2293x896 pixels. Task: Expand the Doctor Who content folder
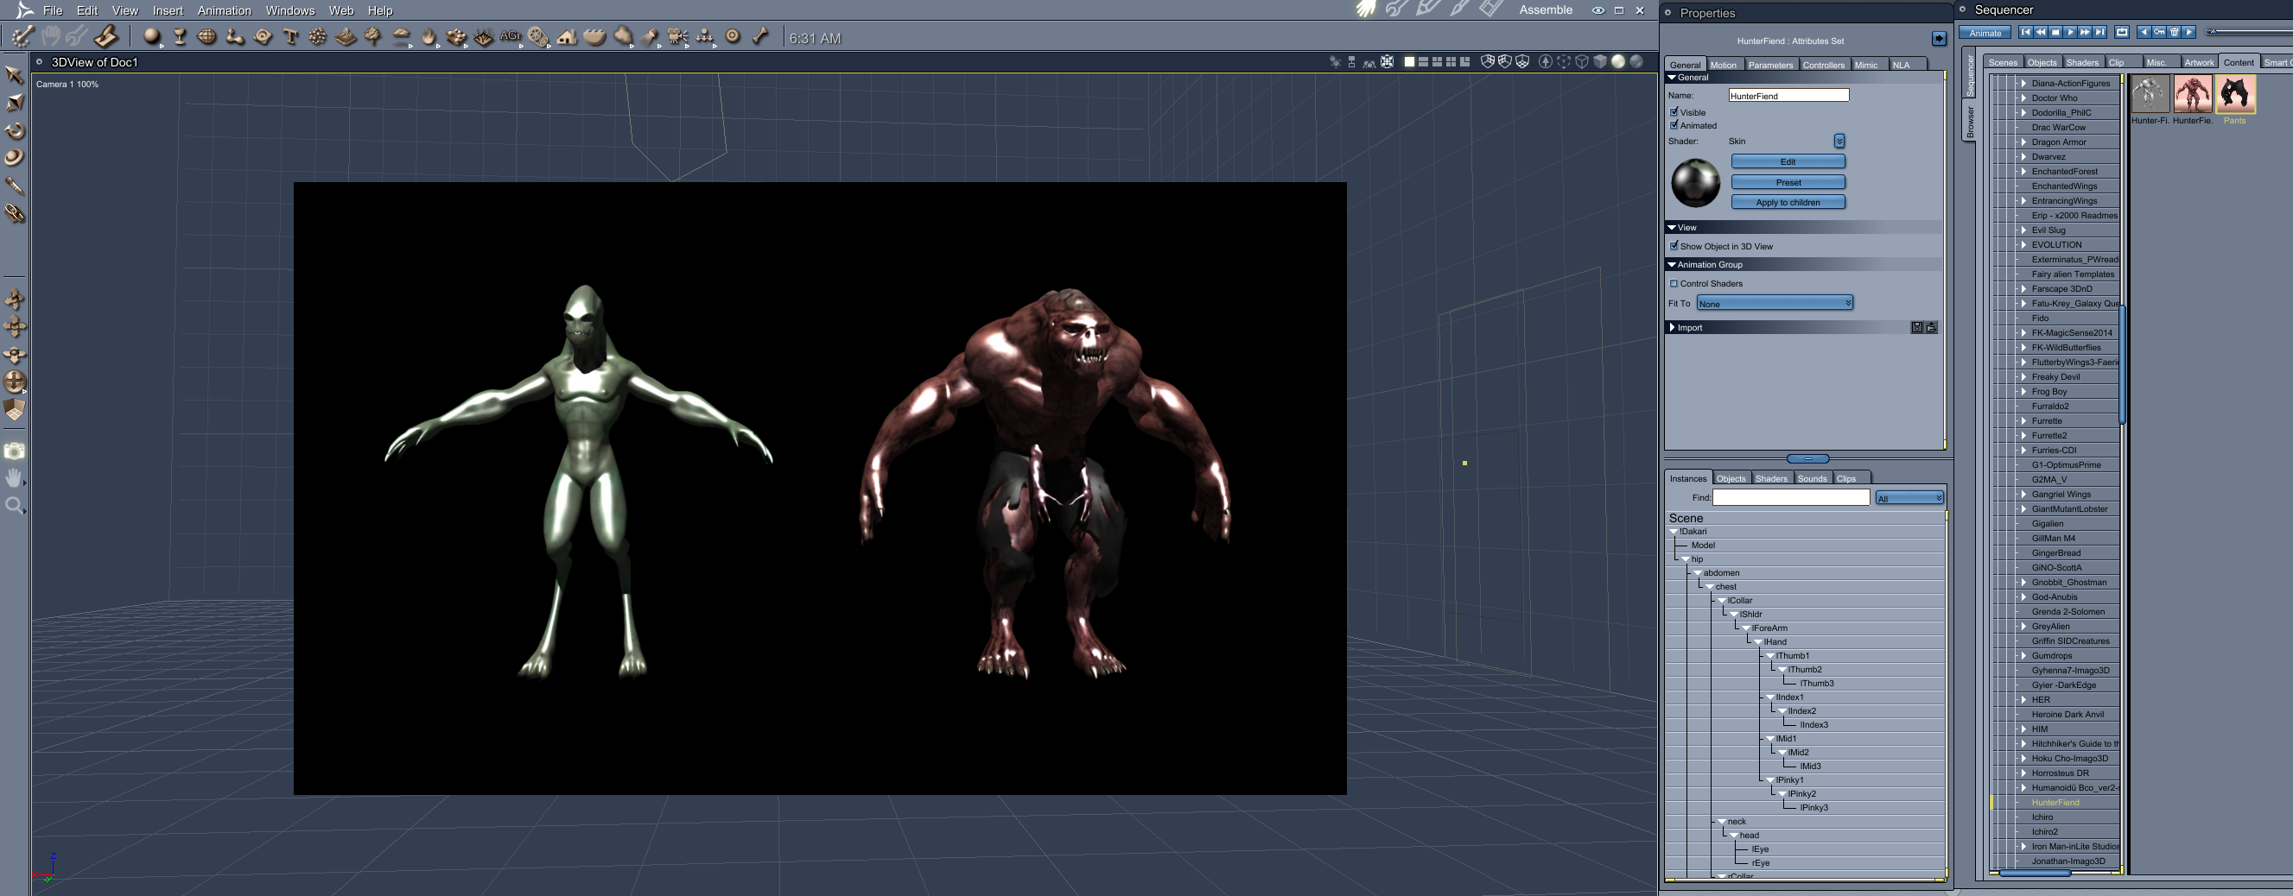click(2023, 98)
